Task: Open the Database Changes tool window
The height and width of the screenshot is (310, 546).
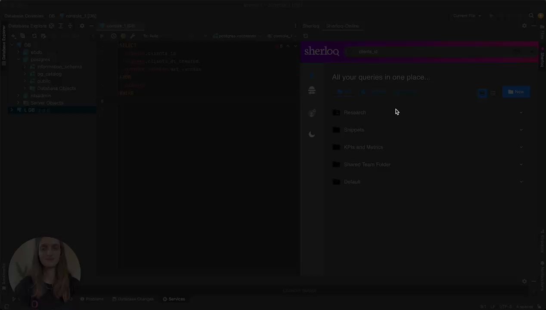Action: click(x=133, y=299)
